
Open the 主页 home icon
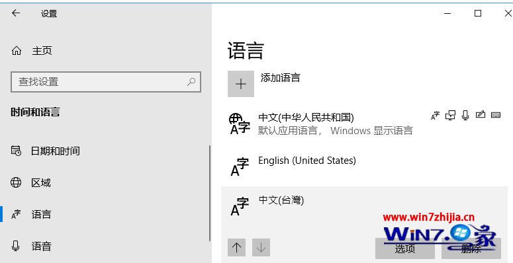click(17, 51)
